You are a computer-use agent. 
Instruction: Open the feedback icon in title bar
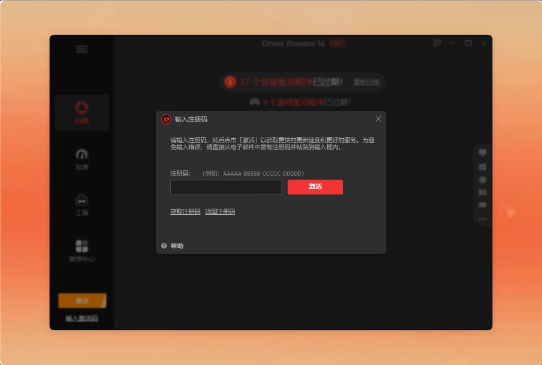437,43
